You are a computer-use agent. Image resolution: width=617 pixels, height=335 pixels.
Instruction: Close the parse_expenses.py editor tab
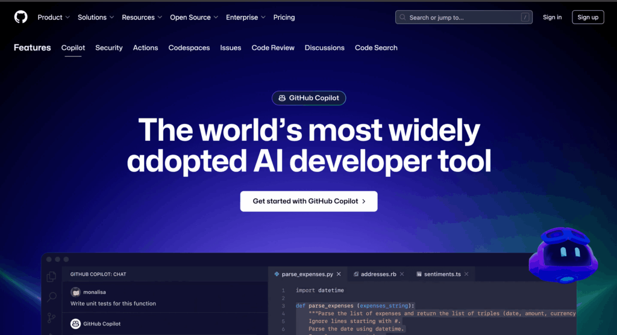coord(339,274)
